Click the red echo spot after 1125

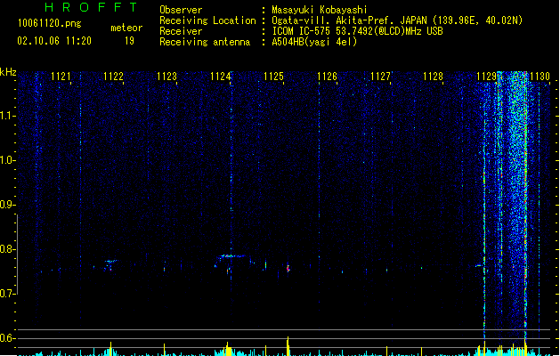(288, 268)
